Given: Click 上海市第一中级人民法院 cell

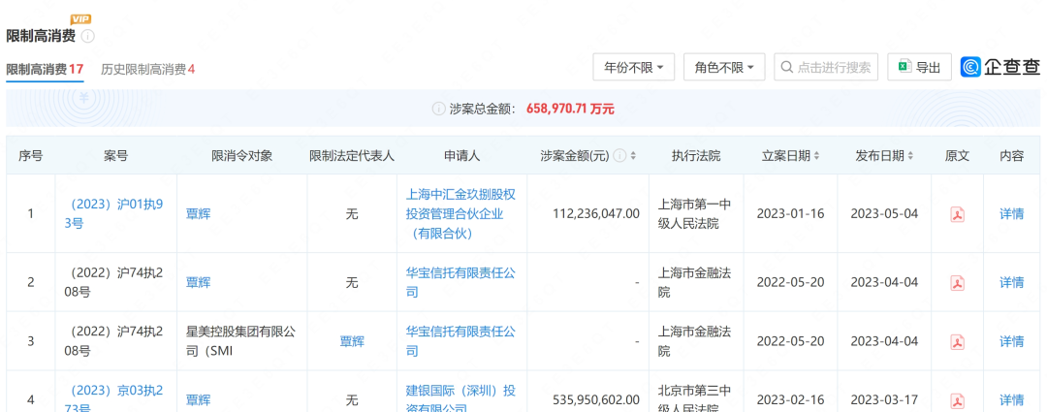Looking at the screenshot, I should (695, 213).
